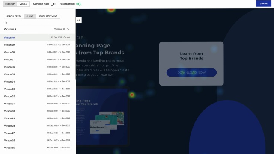This screenshot has width=274, height=154.
Task: Toggle Comment Mode on
Action: coord(53,4)
